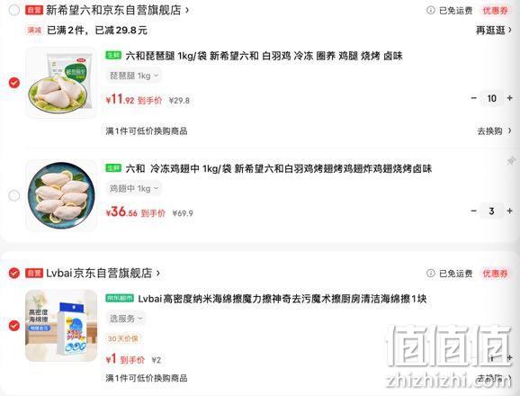520x396 pixels.
Task: Open the 琵琶腿 1kg spec dropdown
Action: (134, 76)
